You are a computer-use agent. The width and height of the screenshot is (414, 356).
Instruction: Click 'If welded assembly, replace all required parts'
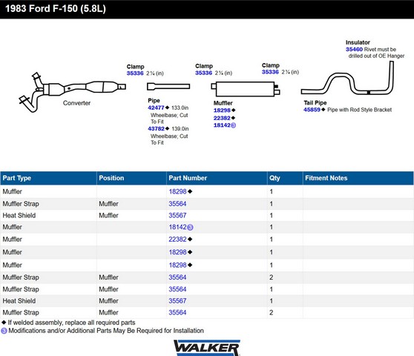click(71, 323)
